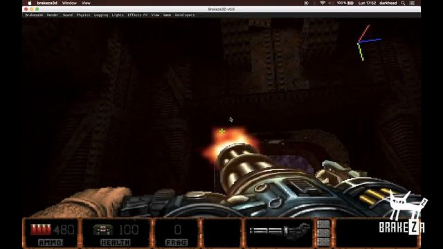Open the macOS View menu
443x249 pixels.
click(86, 3)
